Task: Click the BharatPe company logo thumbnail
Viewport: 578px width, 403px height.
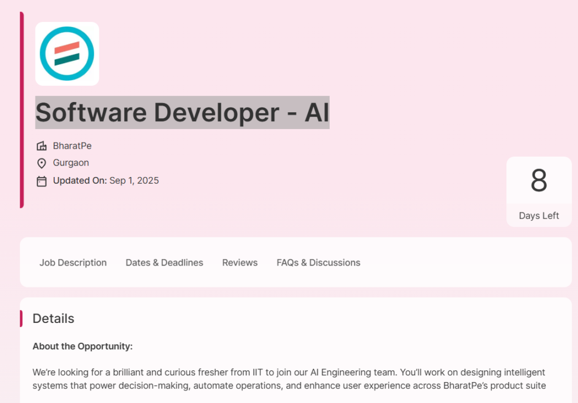Action: point(67,54)
